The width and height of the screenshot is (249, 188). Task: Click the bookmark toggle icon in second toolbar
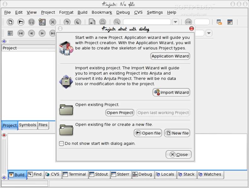coord(10,33)
